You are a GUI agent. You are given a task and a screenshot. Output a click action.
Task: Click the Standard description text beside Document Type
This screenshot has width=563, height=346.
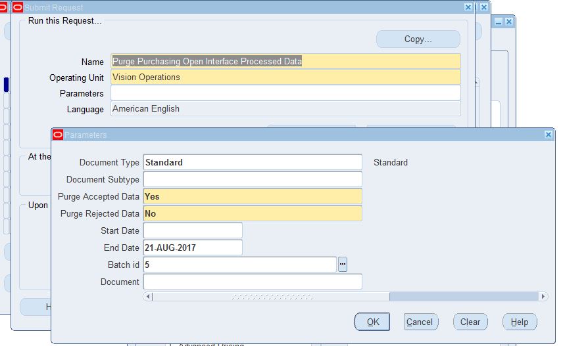point(390,162)
